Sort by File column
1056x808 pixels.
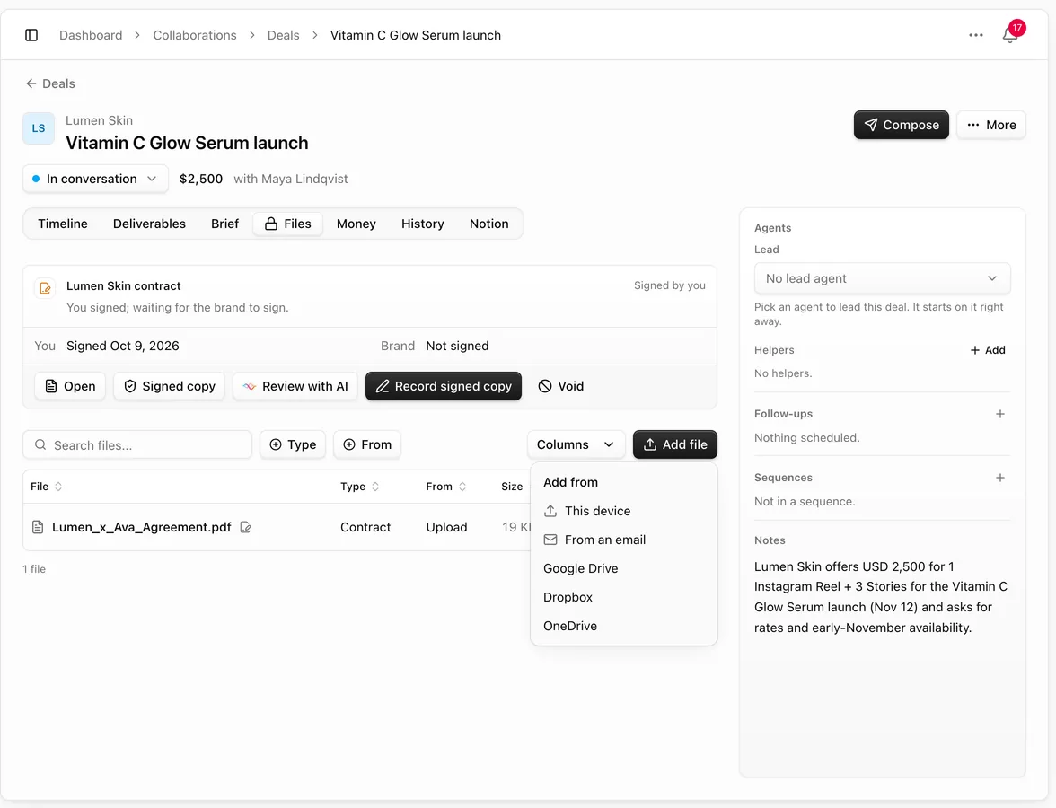[47, 487]
